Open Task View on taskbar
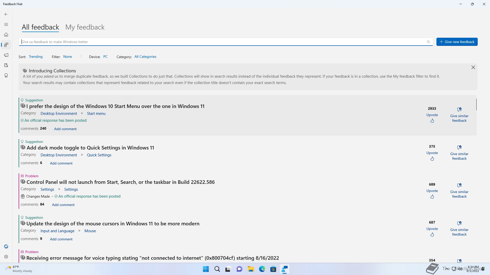The width and height of the screenshot is (490, 275). (228, 269)
